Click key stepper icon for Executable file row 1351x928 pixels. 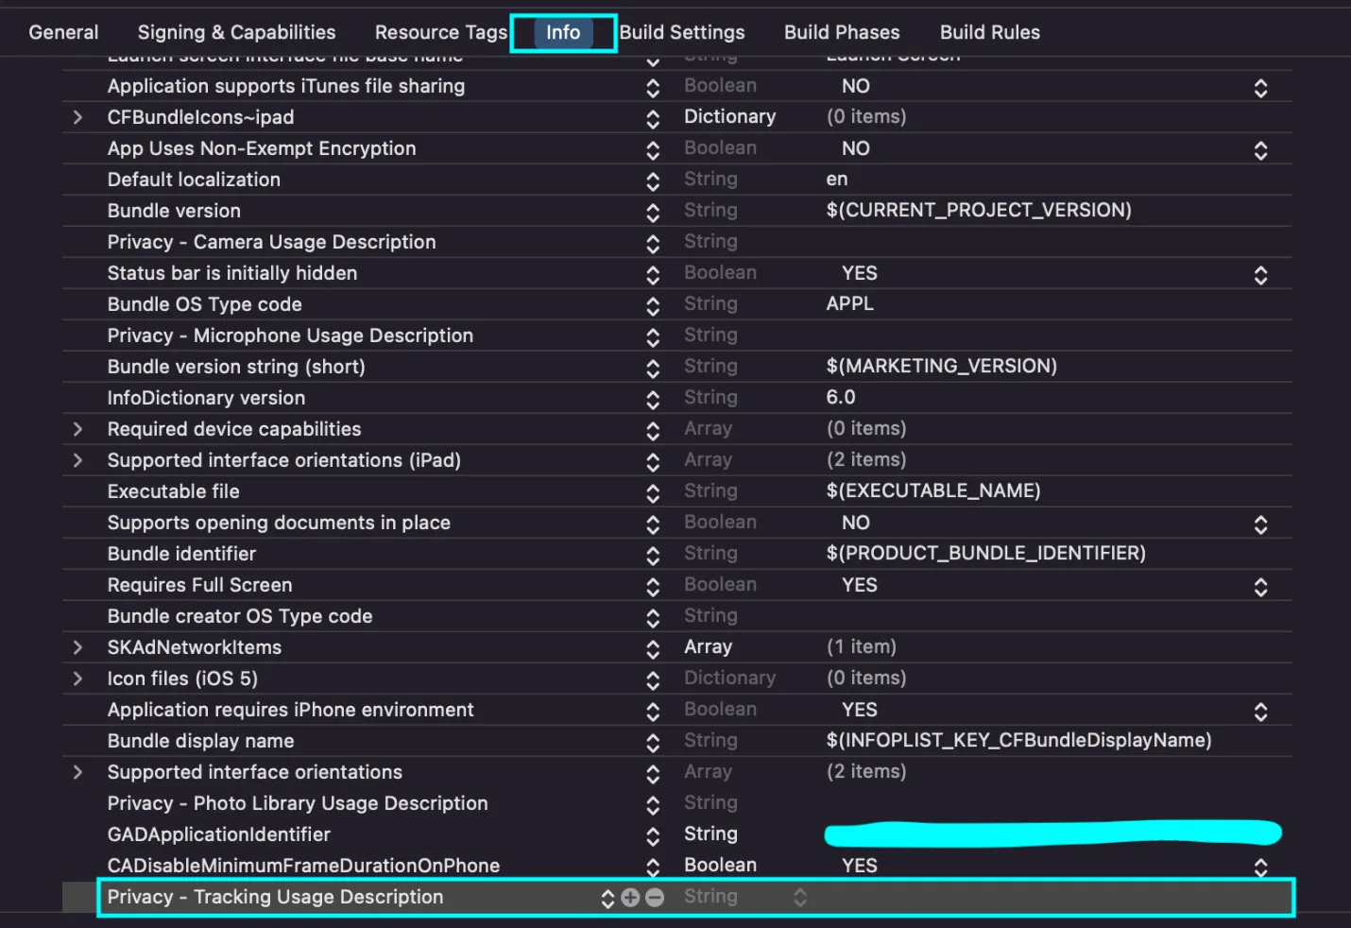(653, 493)
